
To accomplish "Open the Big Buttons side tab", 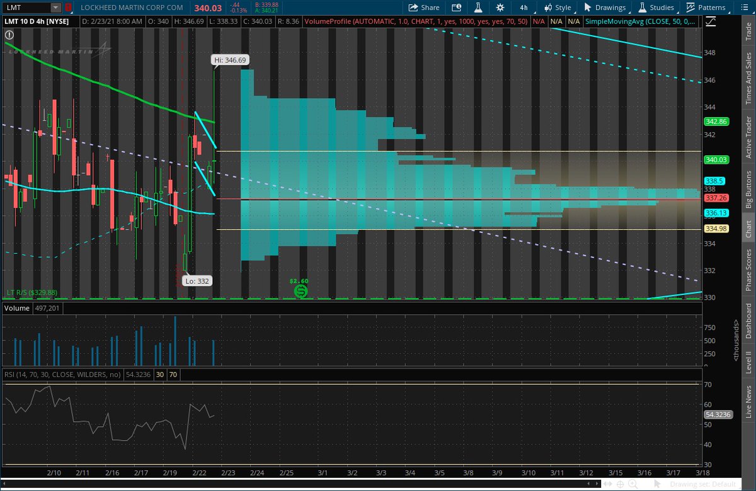I will click(748, 189).
